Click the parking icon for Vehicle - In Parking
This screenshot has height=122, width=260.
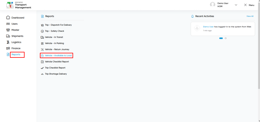pyautogui.click(x=42, y=44)
